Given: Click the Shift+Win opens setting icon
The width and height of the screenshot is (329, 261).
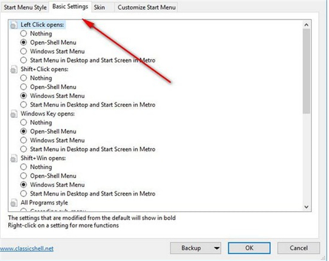Looking at the screenshot, I should [x=15, y=158].
